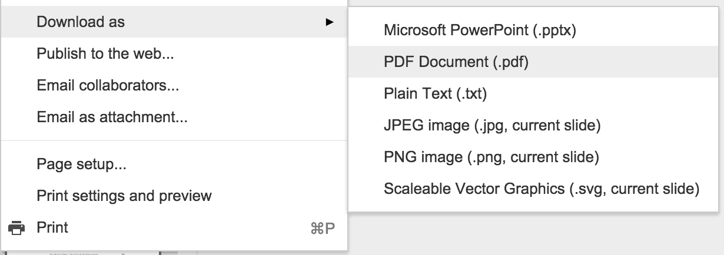Viewport: 724px width, 255px height.
Task: Click the printer icon beside Print
Action: coord(18,228)
